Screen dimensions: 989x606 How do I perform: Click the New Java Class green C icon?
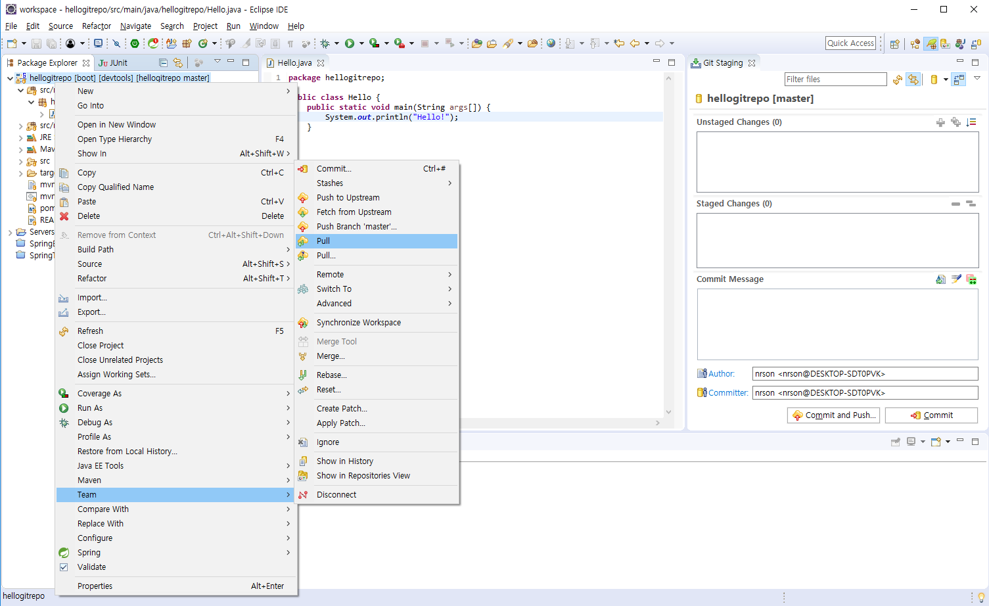203,43
